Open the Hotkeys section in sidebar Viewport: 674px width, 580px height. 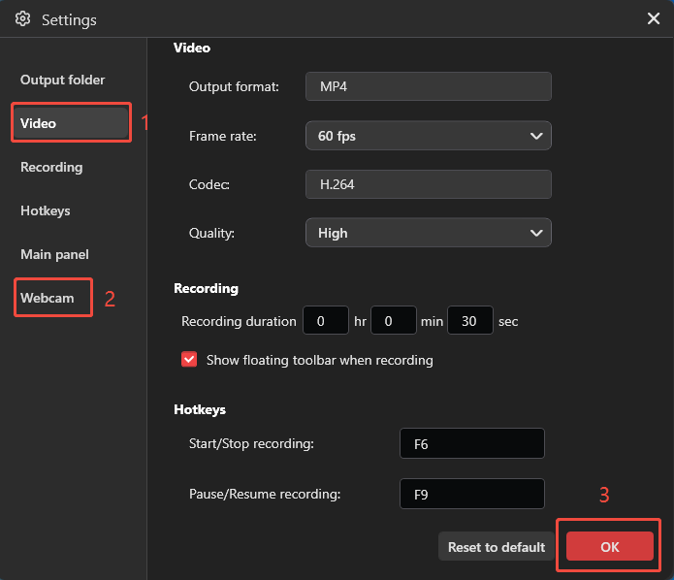pyautogui.click(x=46, y=211)
